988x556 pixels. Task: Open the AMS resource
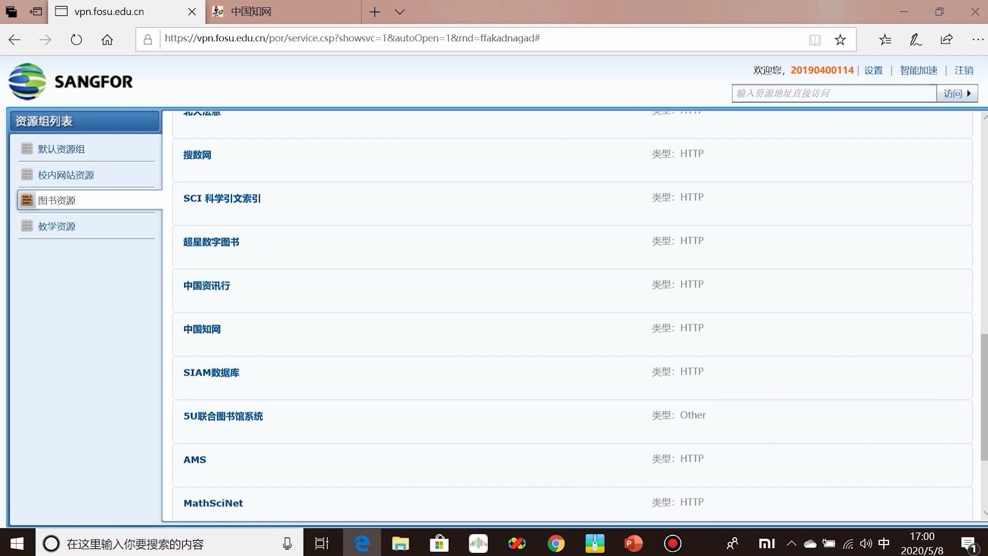pyautogui.click(x=195, y=460)
